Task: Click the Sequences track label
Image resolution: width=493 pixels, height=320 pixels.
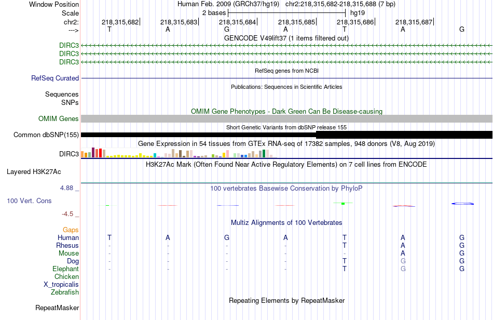Action: 62,94
